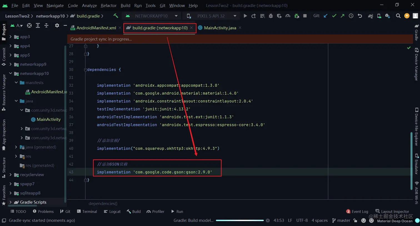Viewport: 420px width, 226px height.
Task: Expand the app3 module
Action: pyautogui.click(x=11, y=37)
